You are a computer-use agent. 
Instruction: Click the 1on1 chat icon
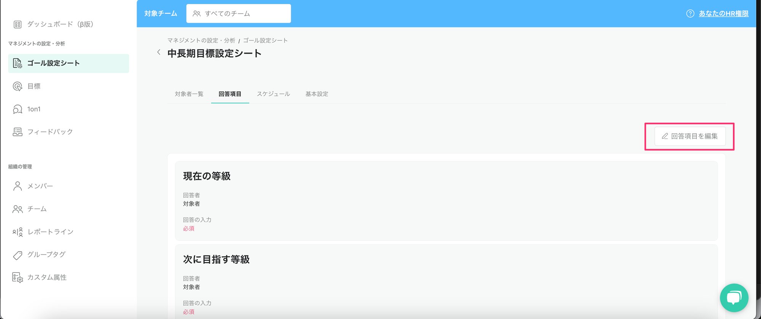tap(18, 109)
